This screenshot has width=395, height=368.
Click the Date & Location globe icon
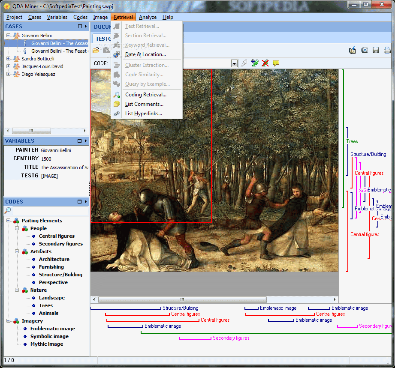117,54
